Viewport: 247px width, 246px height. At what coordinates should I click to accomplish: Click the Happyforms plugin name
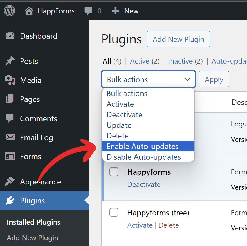[149, 172]
